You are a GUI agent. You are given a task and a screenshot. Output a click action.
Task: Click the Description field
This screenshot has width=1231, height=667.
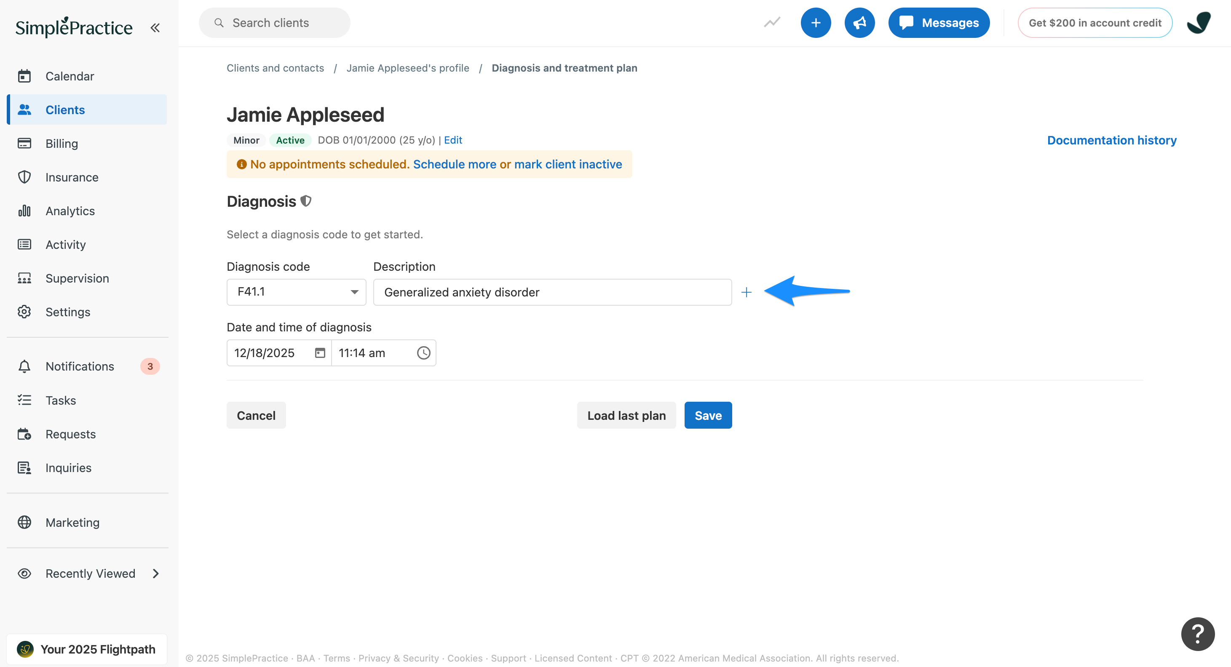point(552,292)
